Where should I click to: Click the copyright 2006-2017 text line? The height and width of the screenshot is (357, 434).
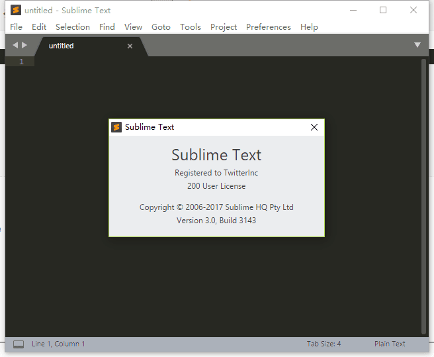point(216,207)
